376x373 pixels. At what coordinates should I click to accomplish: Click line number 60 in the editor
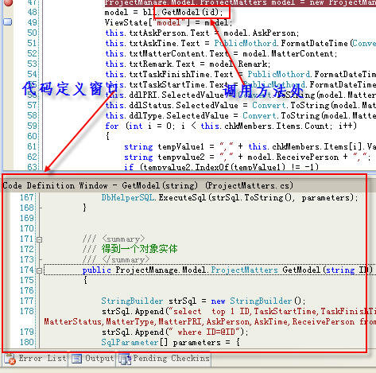click(32, 136)
